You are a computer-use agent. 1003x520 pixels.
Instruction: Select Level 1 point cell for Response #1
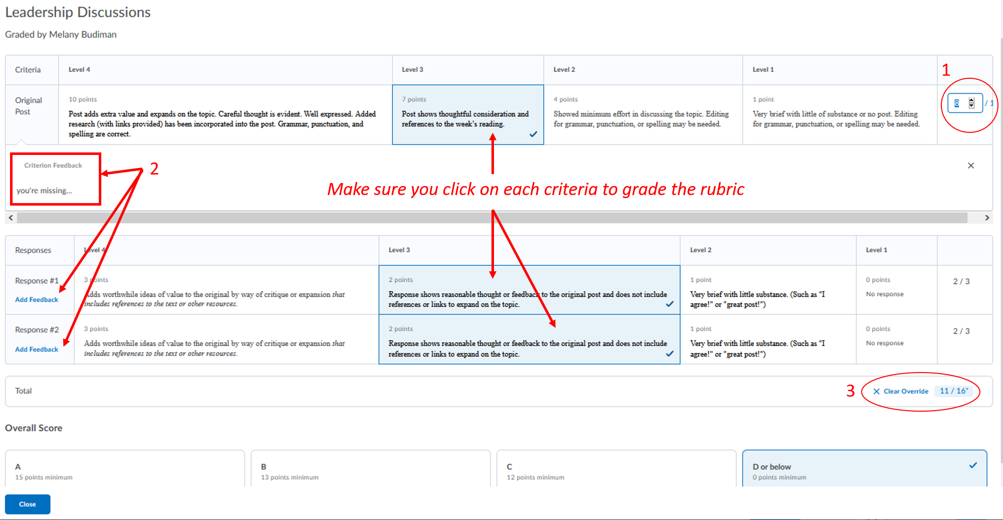coord(767,291)
